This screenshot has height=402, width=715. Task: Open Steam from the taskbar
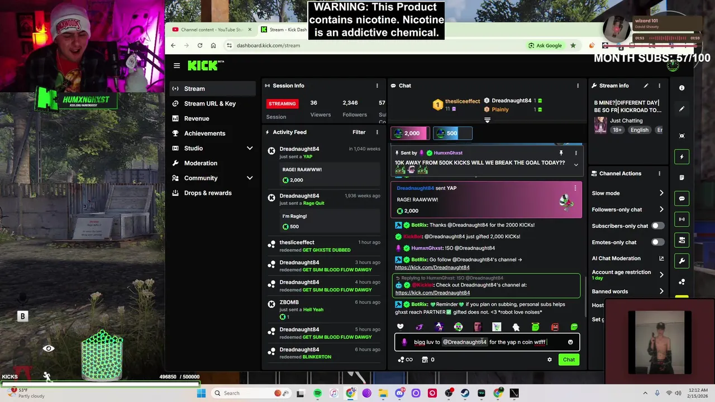click(x=465, y=393)
